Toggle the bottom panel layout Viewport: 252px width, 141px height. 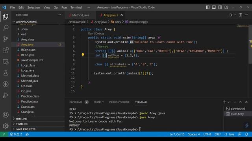coord(214,7)
